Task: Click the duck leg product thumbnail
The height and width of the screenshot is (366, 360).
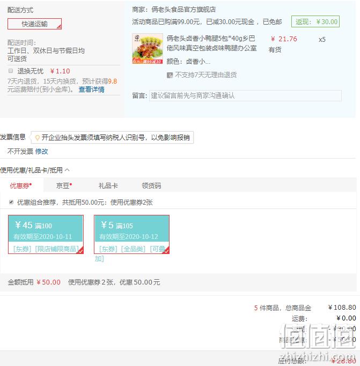Action: (x=148, y=49)
